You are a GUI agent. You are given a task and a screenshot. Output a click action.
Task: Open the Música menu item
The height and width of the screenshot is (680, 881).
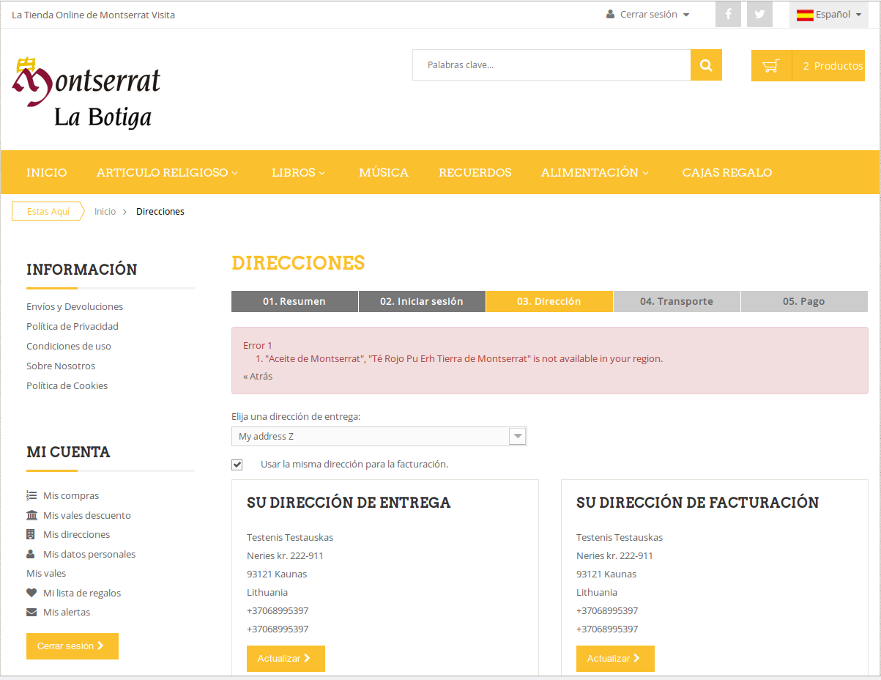point(384,173)
